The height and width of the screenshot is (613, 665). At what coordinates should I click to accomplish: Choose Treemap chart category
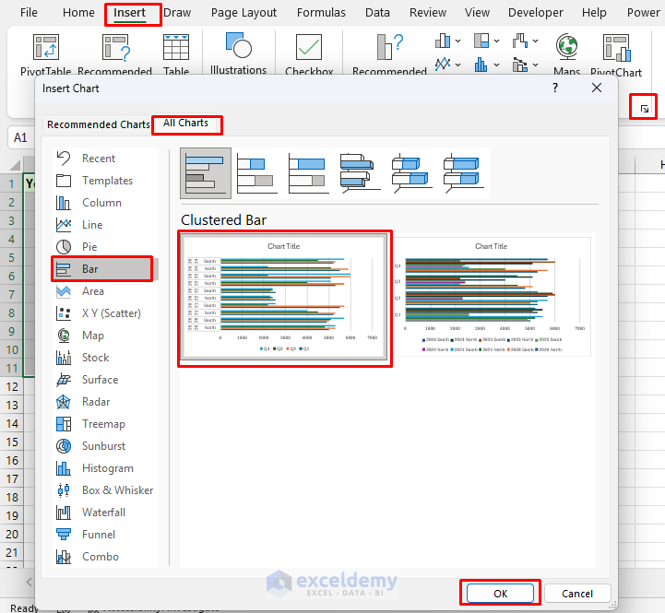pyautogui.click(x=105, y=424)
